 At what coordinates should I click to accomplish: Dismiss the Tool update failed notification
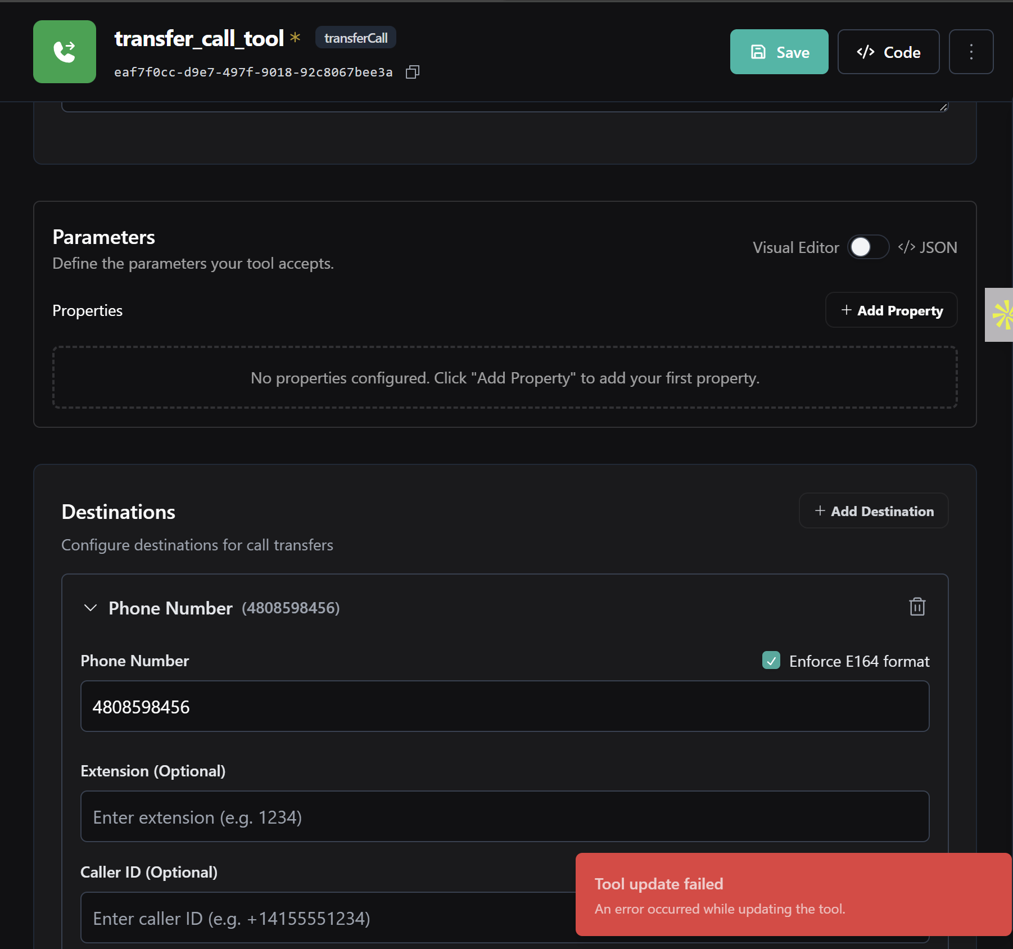(x=793, y=894)
